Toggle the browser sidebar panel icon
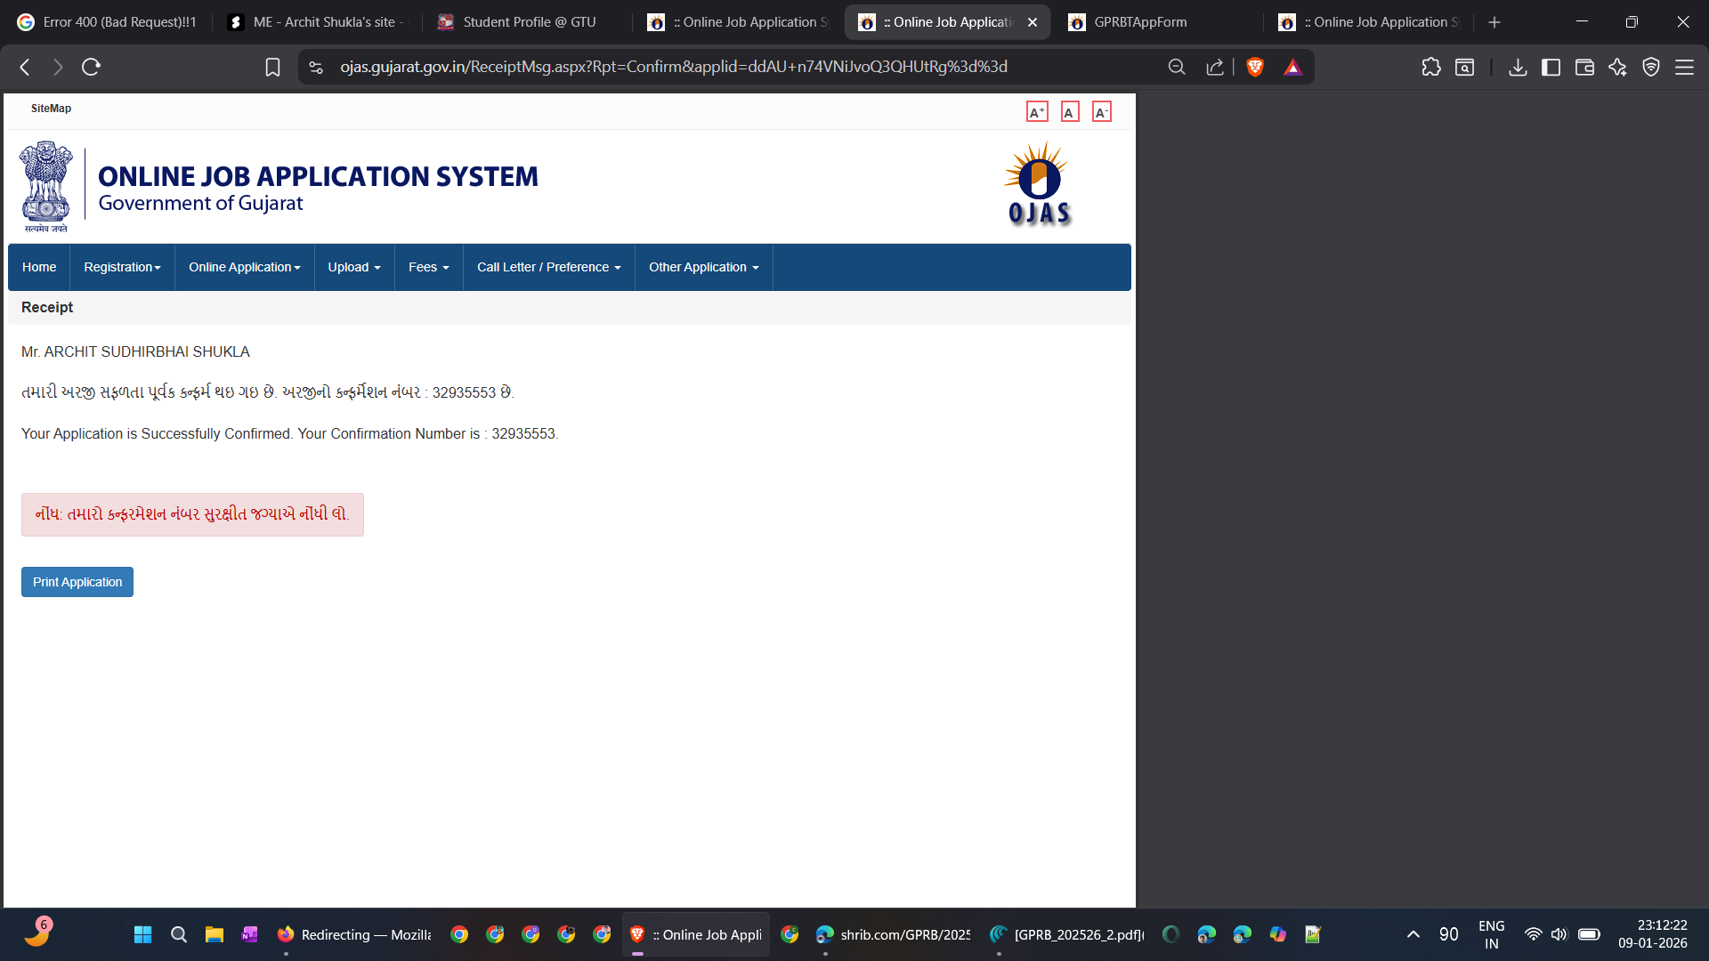1709x961 pixels. click(1551, 67)
